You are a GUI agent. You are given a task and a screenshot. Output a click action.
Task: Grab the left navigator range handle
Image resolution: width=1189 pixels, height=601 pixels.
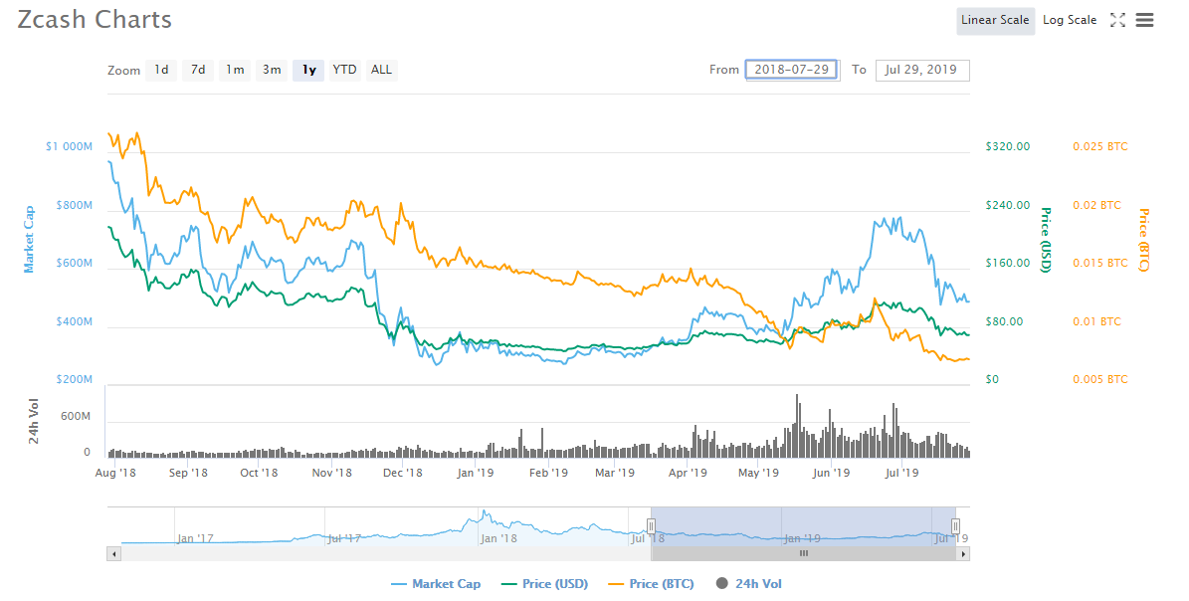pyautogui.click(x=651, y=526)
